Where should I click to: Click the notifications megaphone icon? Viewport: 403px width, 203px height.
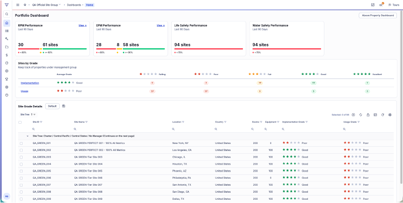click(381, 5)
